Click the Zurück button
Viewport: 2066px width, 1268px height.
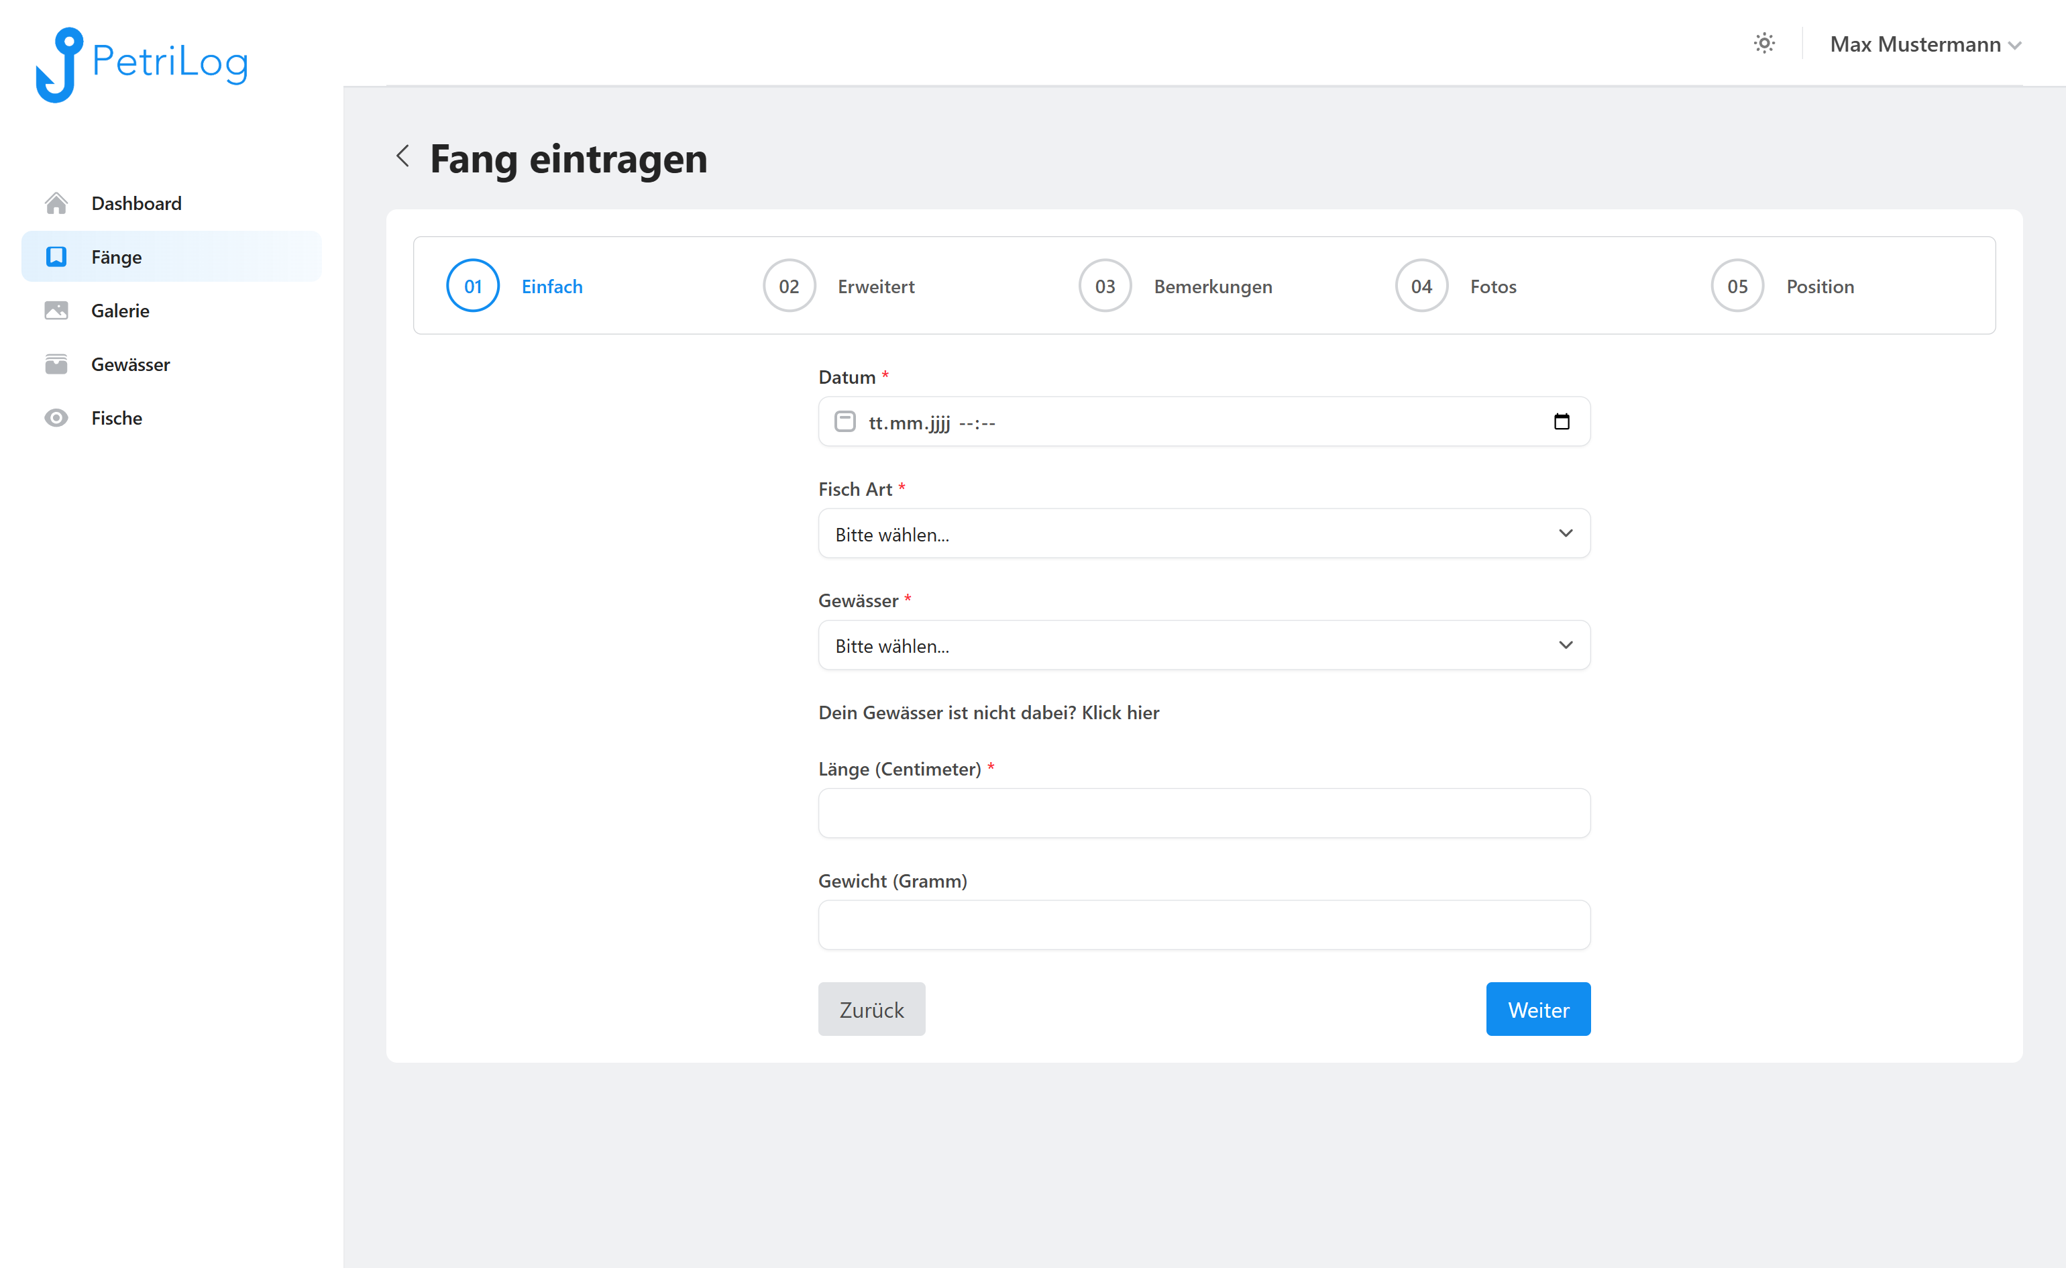pyautogui.click(x=871, y=1009)
